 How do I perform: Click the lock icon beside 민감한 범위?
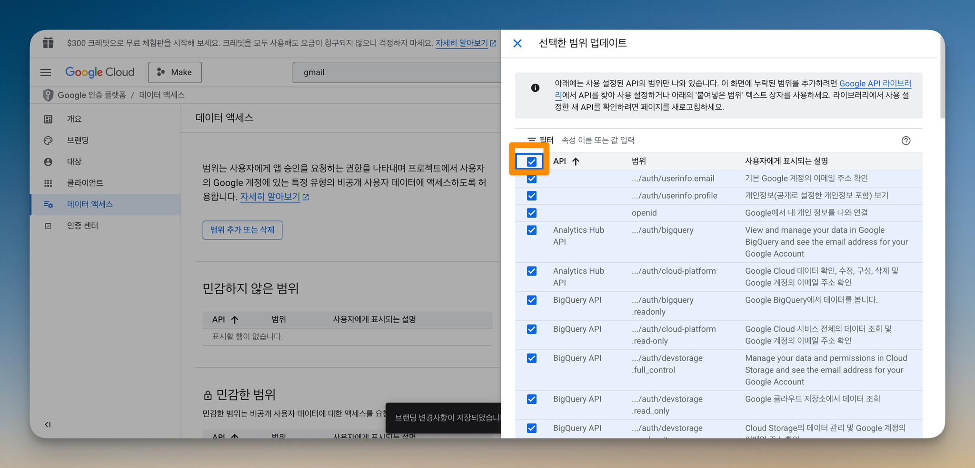coord(208,395)
